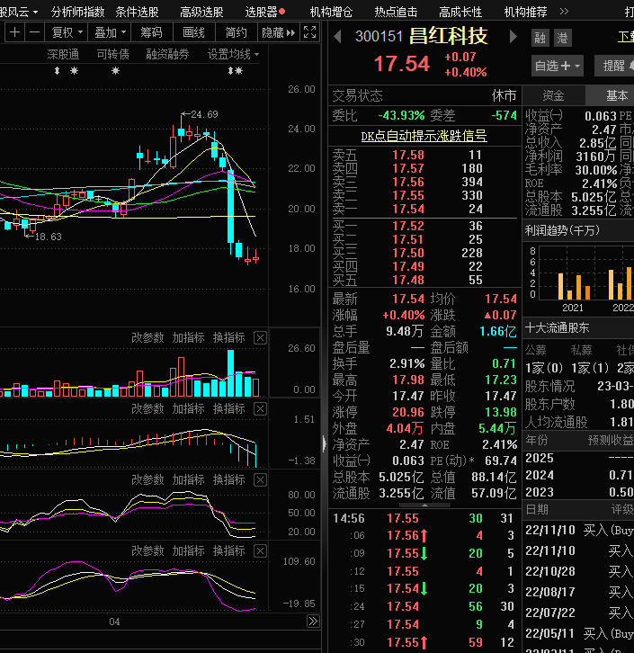Click the side panel collapse handle
Image resolution: width=634 pixels, height=653 pixels.
click(x=325, y=443)
